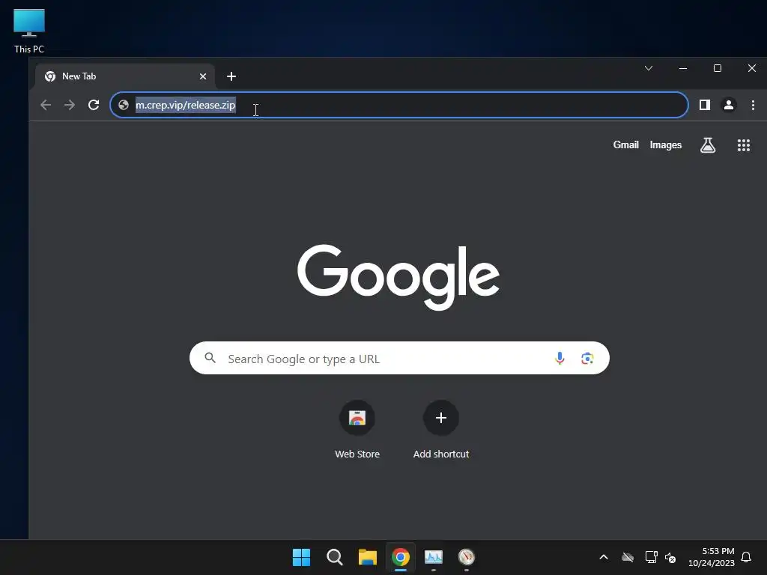Reload the page

pyautogui.click(x=94, y=105)
